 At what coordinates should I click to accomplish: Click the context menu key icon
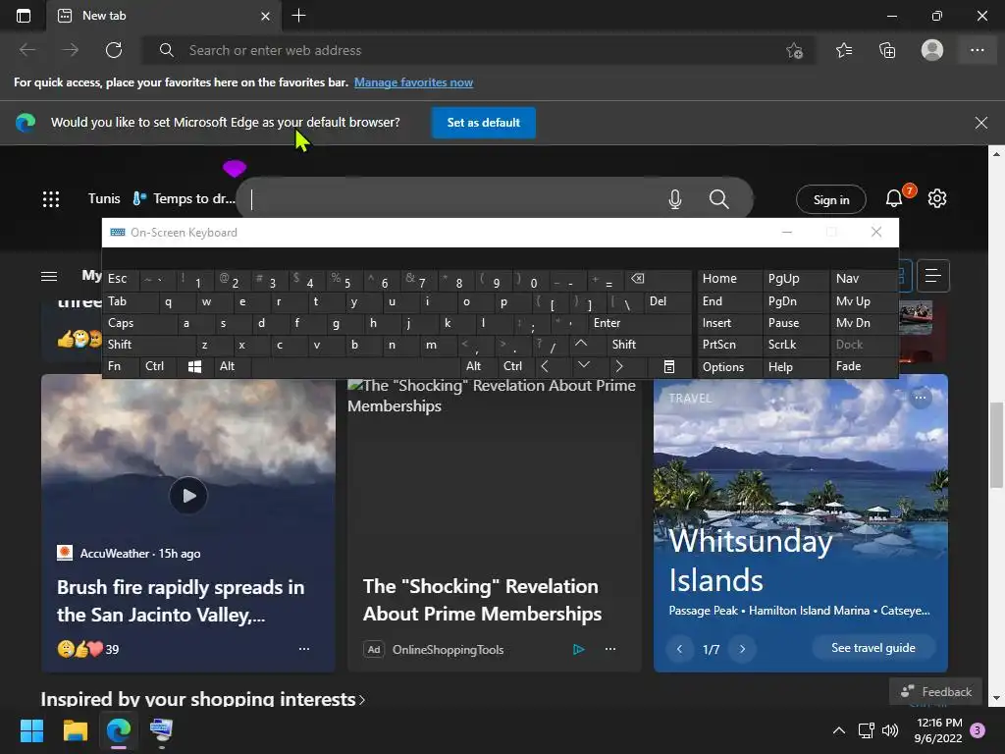click(668, 366)
